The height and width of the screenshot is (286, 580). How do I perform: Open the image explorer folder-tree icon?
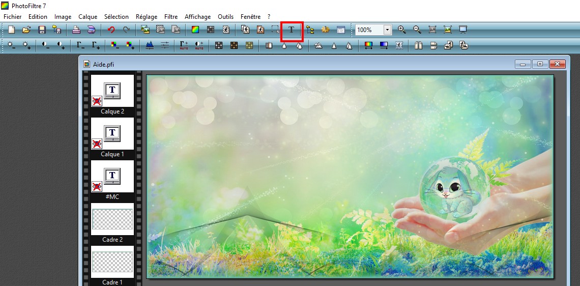[310, 30]
